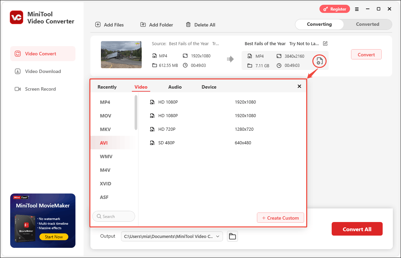Click the MiniTool MovieMaker banner image
401x258 pixels.
coord(43,221)
